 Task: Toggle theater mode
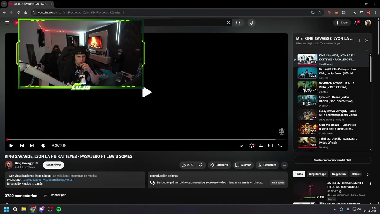(x=261, y=146)
